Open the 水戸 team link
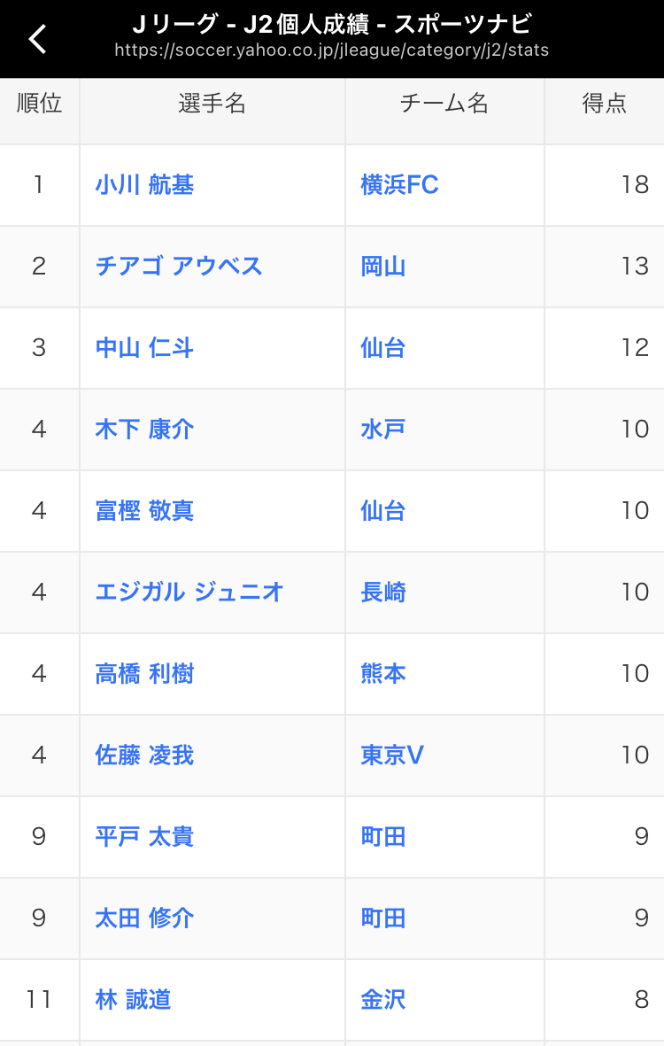The image size is (664, 1046). tap(382, 429)
